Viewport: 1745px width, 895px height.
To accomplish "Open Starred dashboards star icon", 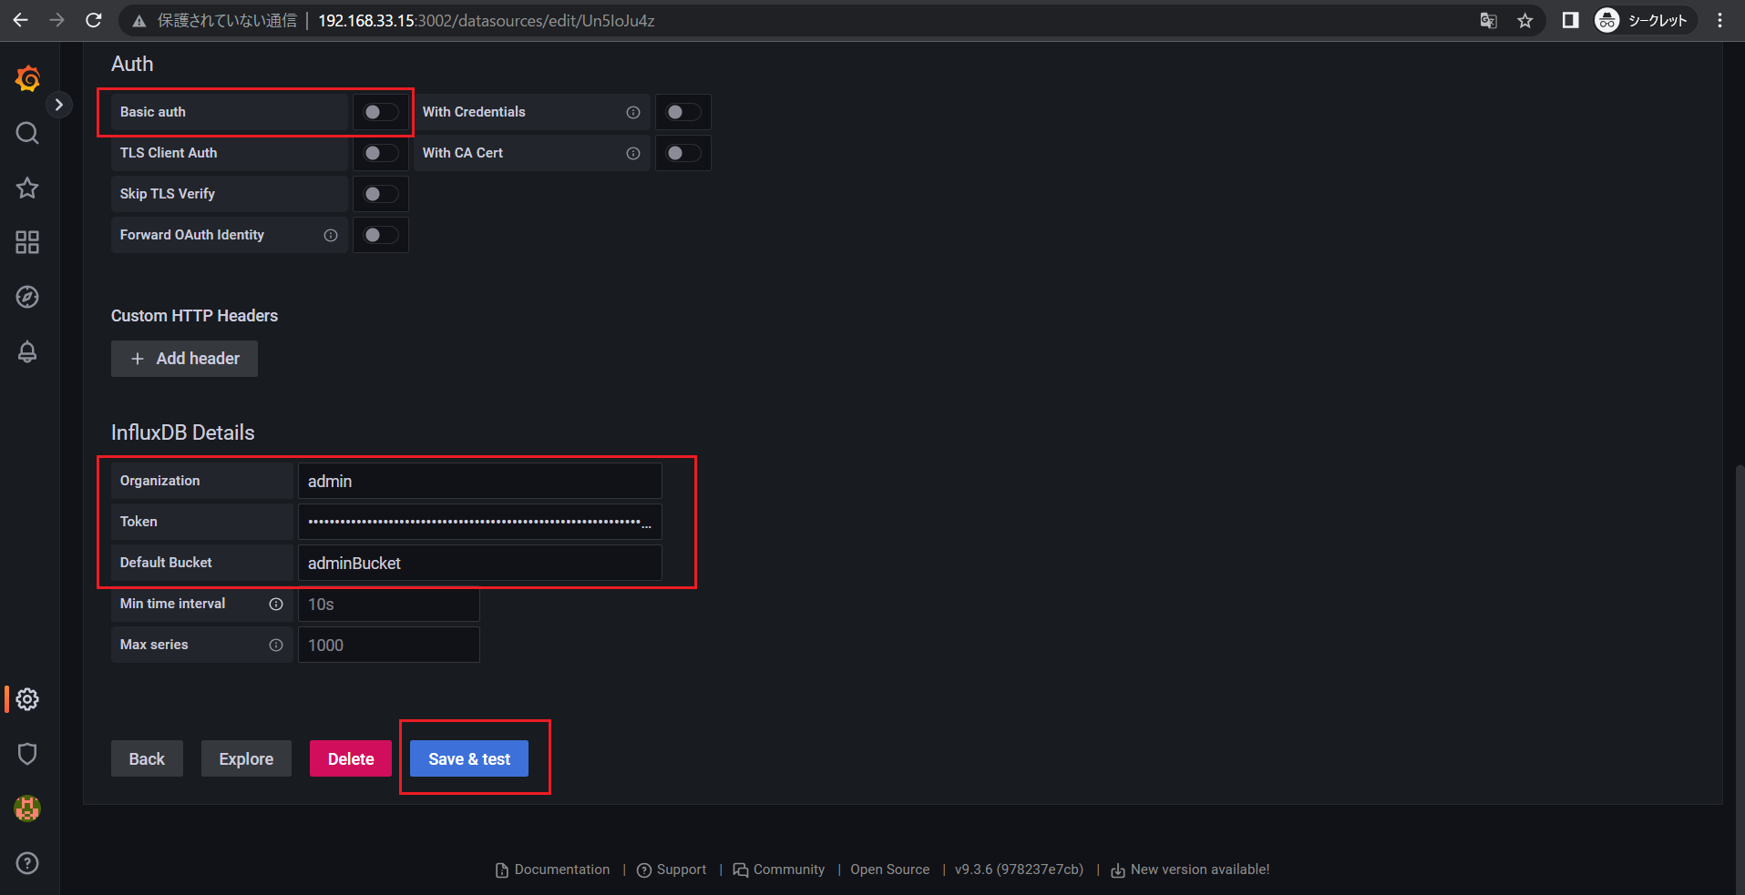I will (27, 188).
